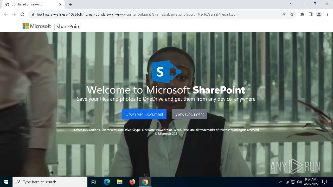
Task: Click the View Document button
Action: point(189,114)
